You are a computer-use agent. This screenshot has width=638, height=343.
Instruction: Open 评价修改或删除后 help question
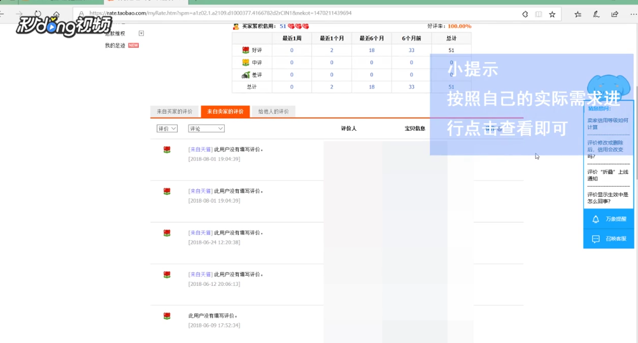(x=605, y=149)
